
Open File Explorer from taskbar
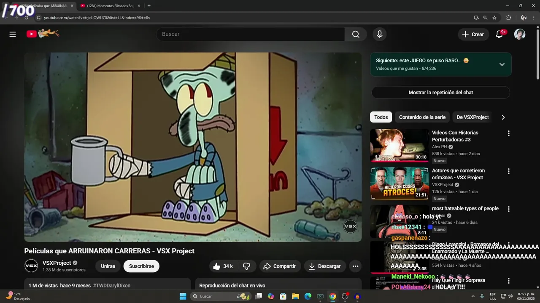point(295,296)
